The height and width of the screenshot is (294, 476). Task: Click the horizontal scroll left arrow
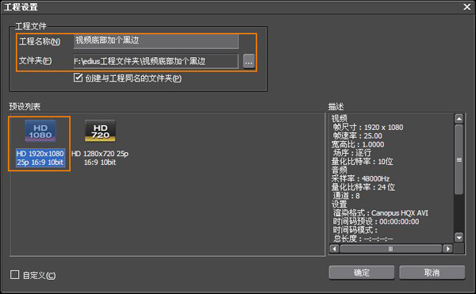pyautogui.click(x=334, y=249)
